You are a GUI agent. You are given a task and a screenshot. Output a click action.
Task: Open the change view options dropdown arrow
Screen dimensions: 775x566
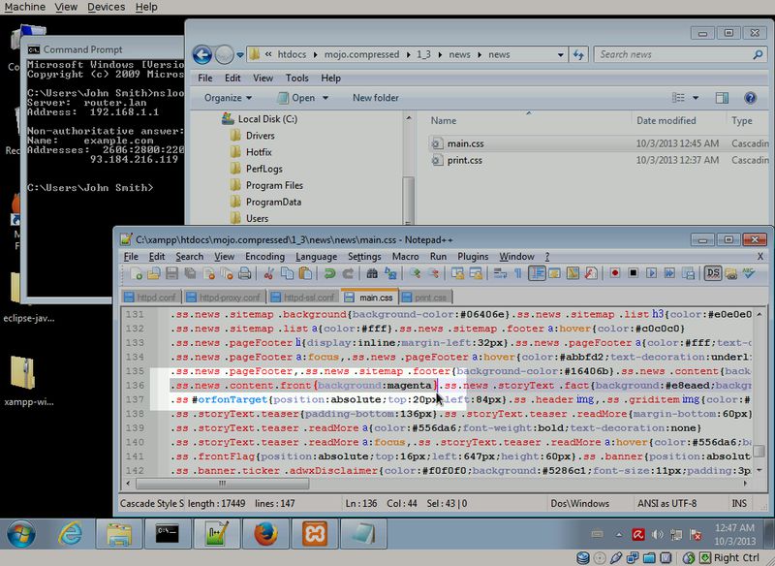tap(697, 98)
